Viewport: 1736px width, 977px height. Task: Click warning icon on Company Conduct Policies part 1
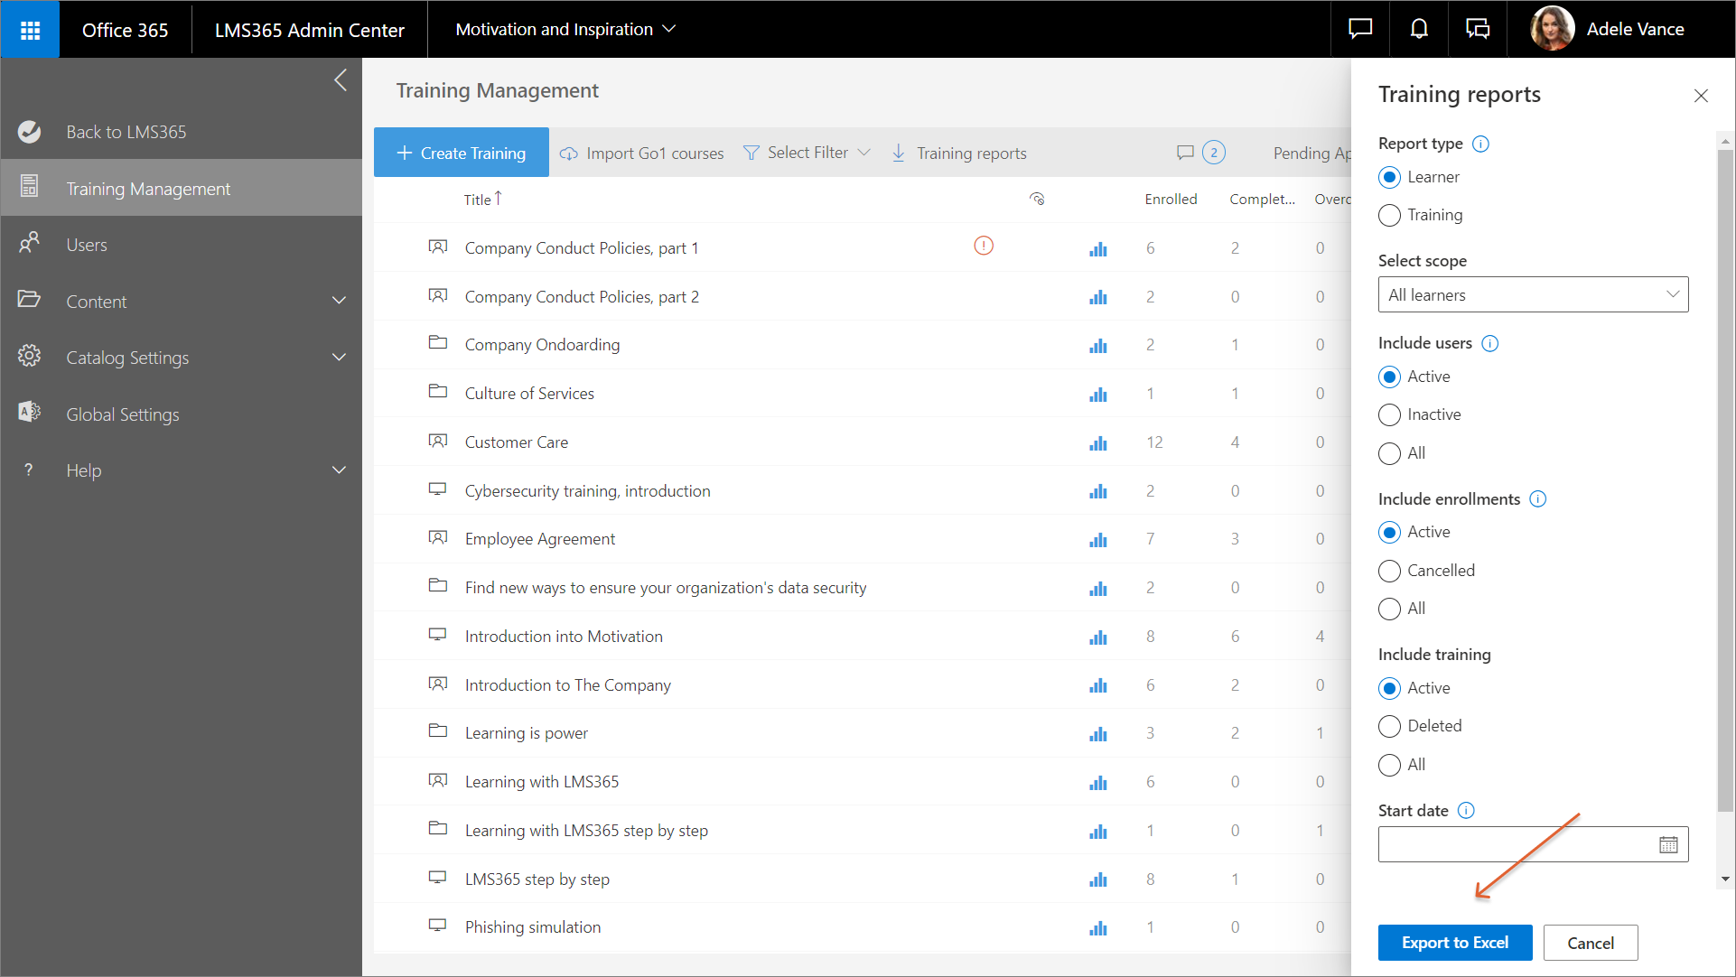click(x=983, y=246)
